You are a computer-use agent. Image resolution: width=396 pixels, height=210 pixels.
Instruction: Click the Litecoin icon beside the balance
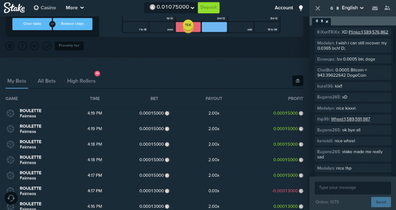click(x=152, y=7)
